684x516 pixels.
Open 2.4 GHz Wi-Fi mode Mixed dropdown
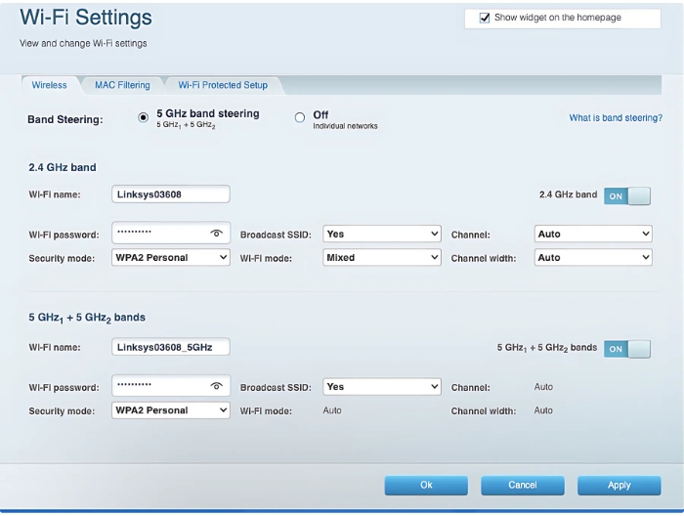[382, 257]
